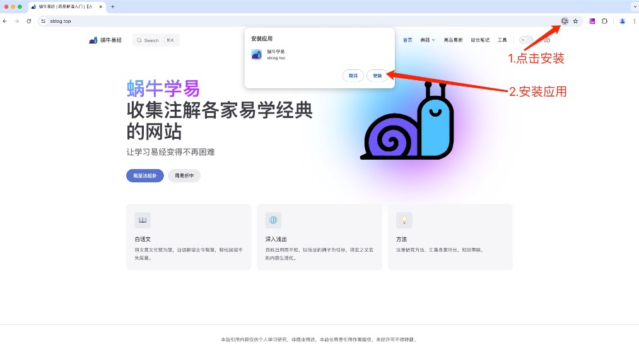Bookmark this page with the star icon
639x354 pixels.
point(575,21)
